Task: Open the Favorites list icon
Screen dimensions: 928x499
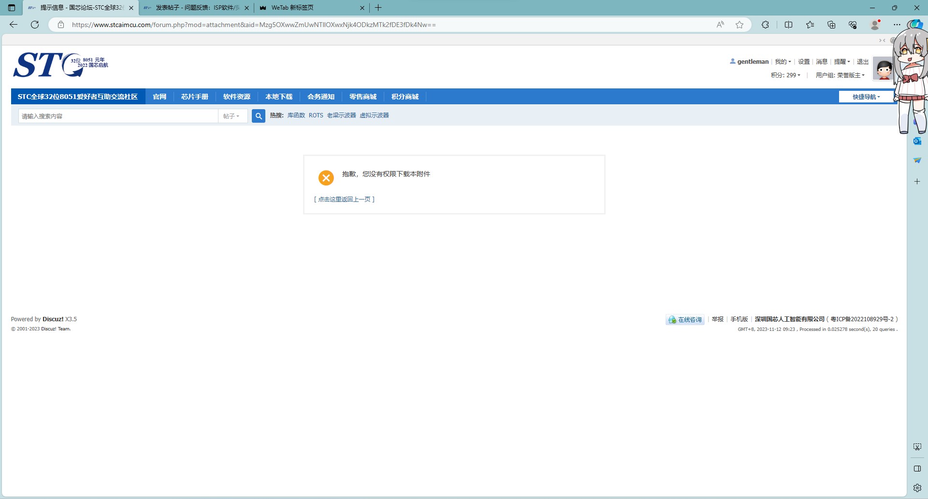Action: [x=810, y=25]
